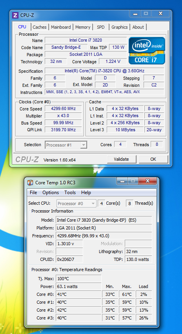The height and width of the screenshot is (334, 182).
Task: Select the CPU tab
Action: (x=22, y=27)
